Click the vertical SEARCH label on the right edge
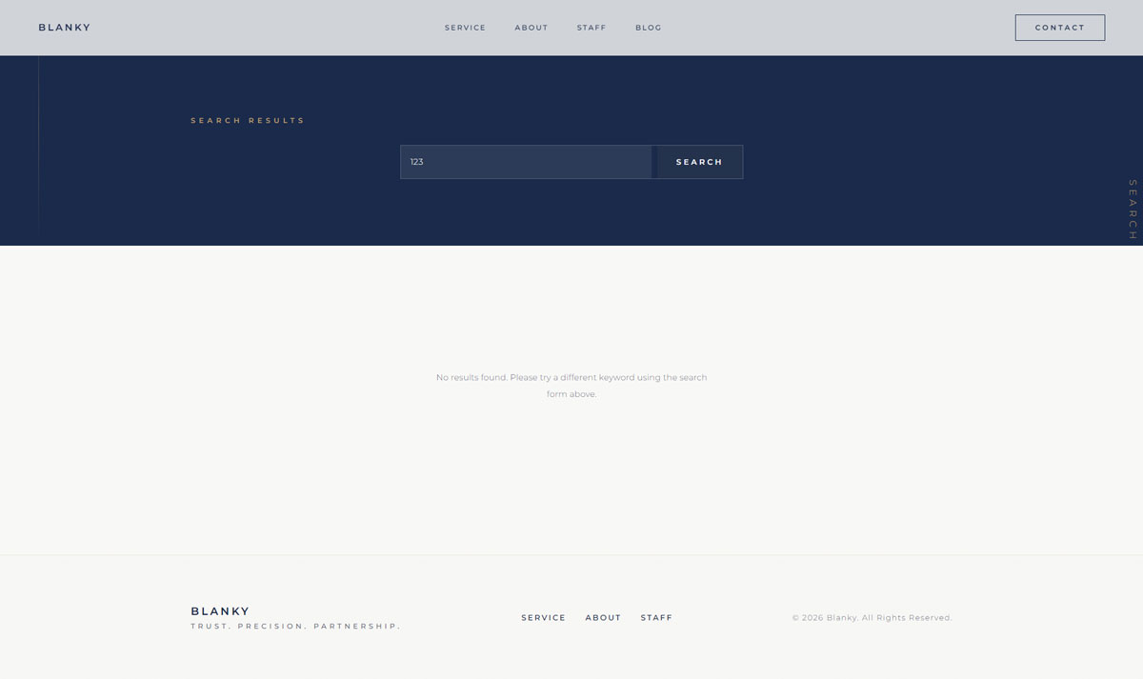 (x=1130, y=210)
